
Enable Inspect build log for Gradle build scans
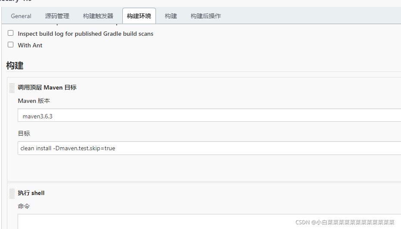click(10, 33)
